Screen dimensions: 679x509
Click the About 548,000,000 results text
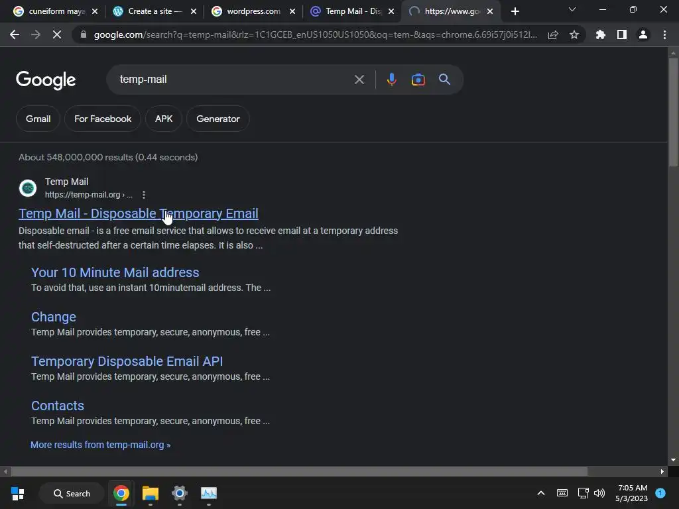[x=108, y=157]
